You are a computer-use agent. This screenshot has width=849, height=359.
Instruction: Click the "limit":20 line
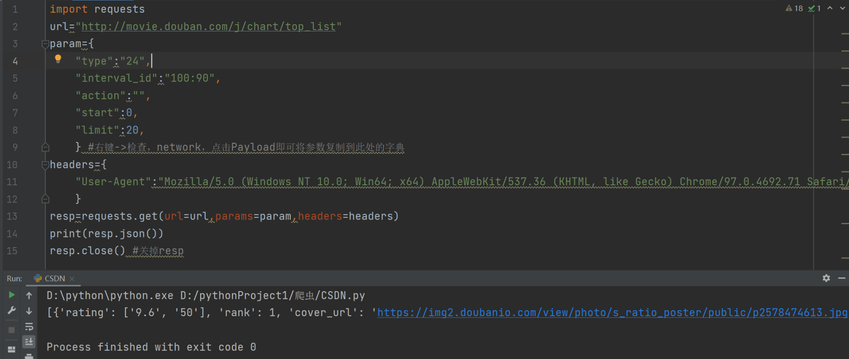110,130
